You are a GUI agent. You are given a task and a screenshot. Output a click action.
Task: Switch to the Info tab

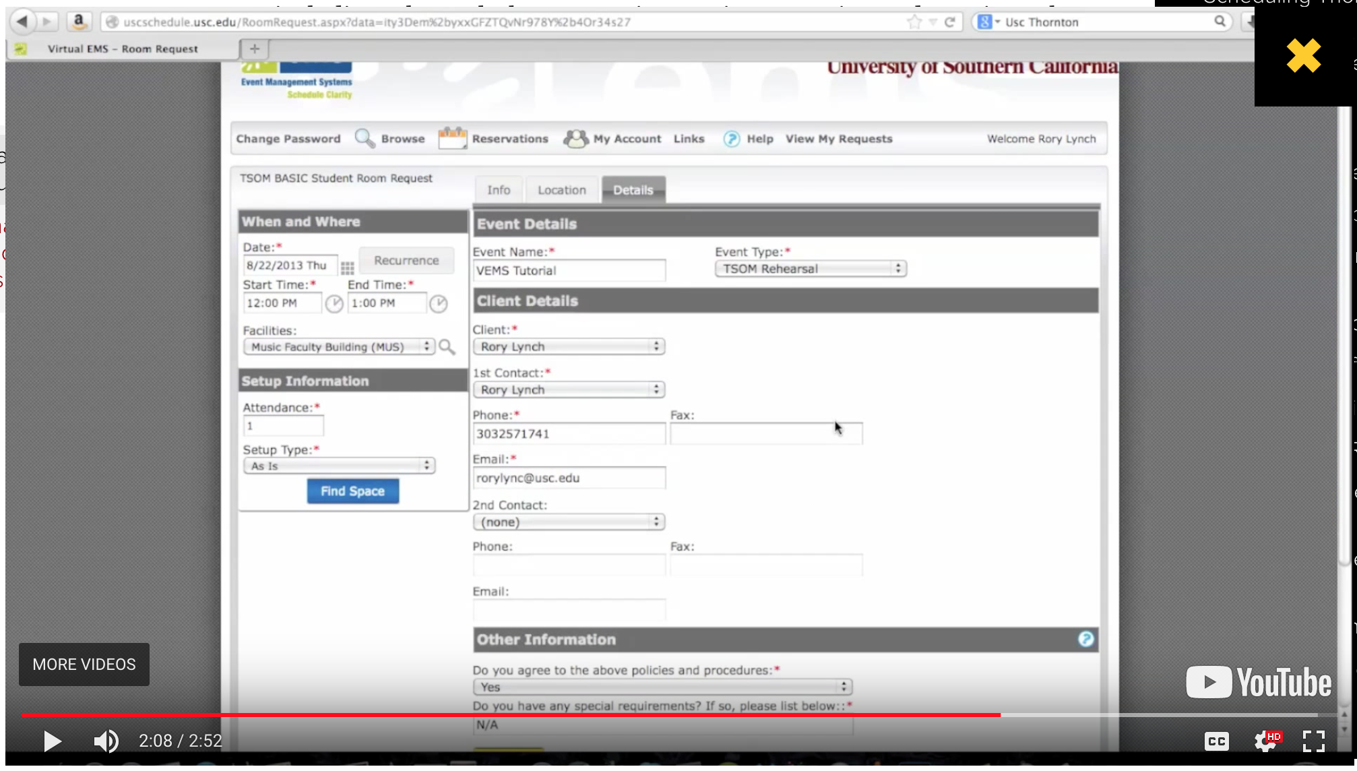click(x=499, y=190)
